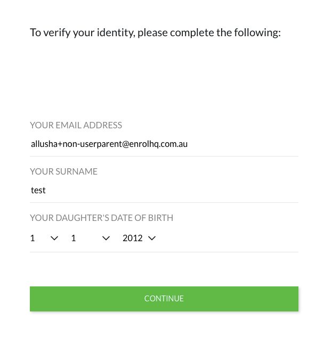Click the chevron arrow beside the day value
This screenshot has height=337, width=332.
(x=54, y=238)
